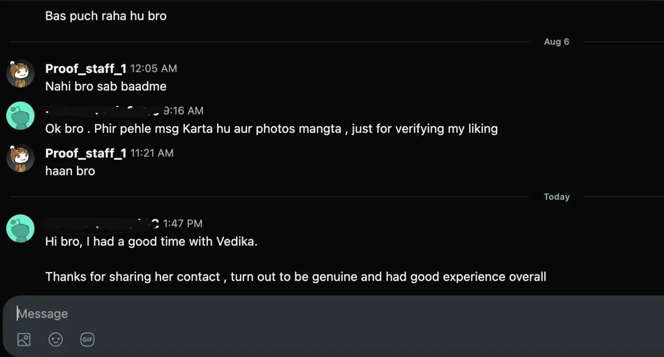Click the 1:47 PM timestamp
The image size is (664, 357).
183,224
